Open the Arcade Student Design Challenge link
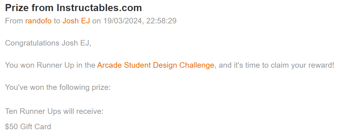 [156, 65]
